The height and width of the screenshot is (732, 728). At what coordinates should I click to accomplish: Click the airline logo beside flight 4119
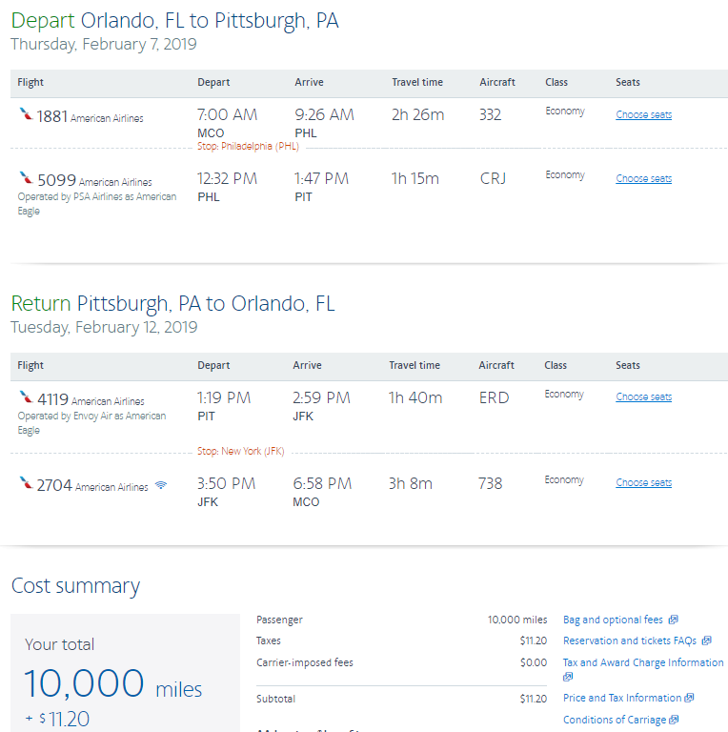(x=26, y=396)
